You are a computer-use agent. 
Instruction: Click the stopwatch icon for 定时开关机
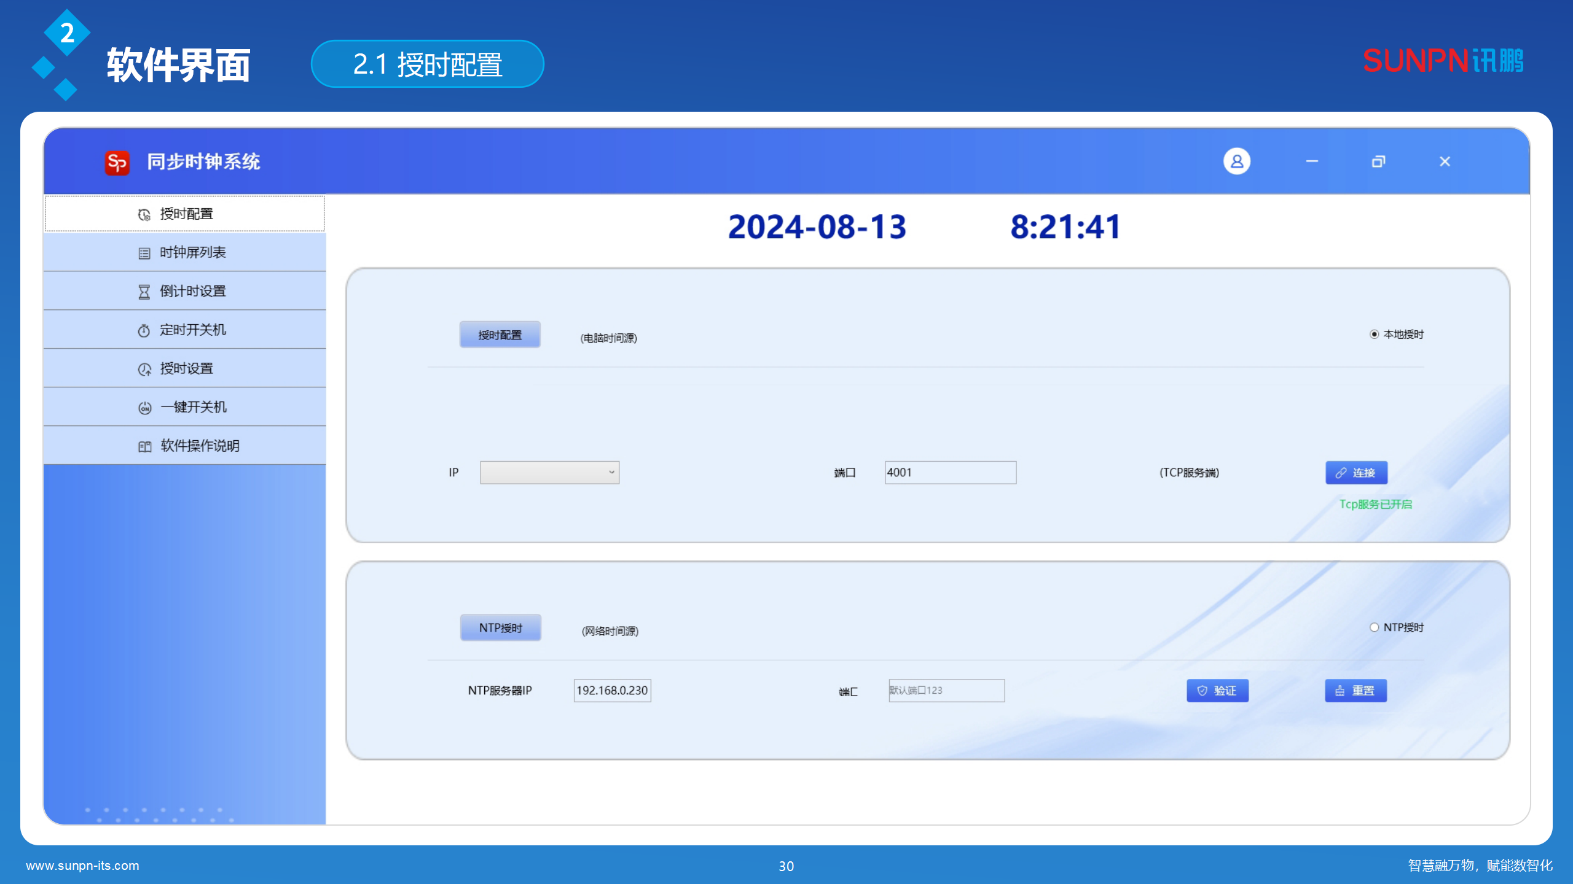(x=143, y=330)
